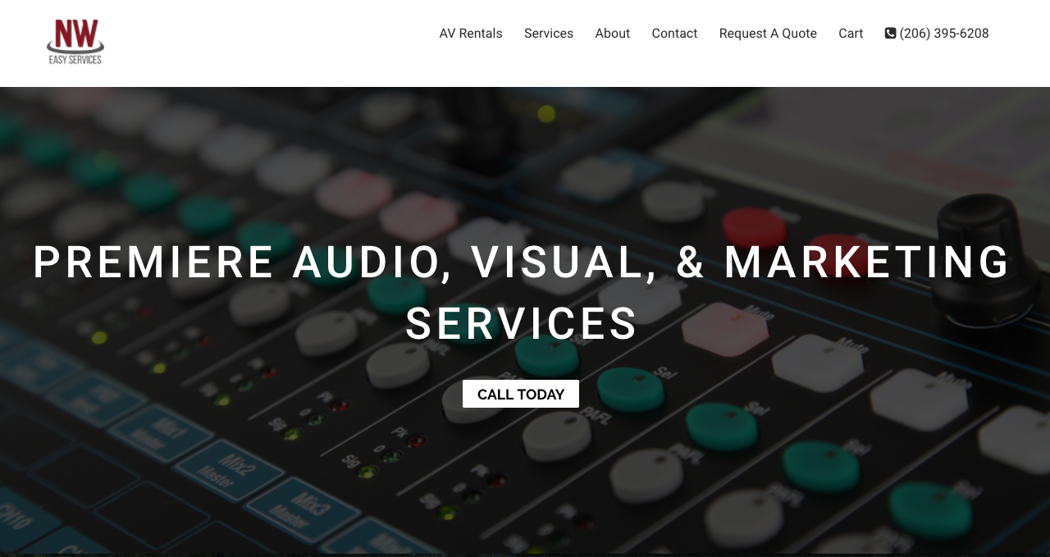The height and width of the screenshot is (557, 1050).
Task: Click the phone icon beside the number
Action: 890,34
